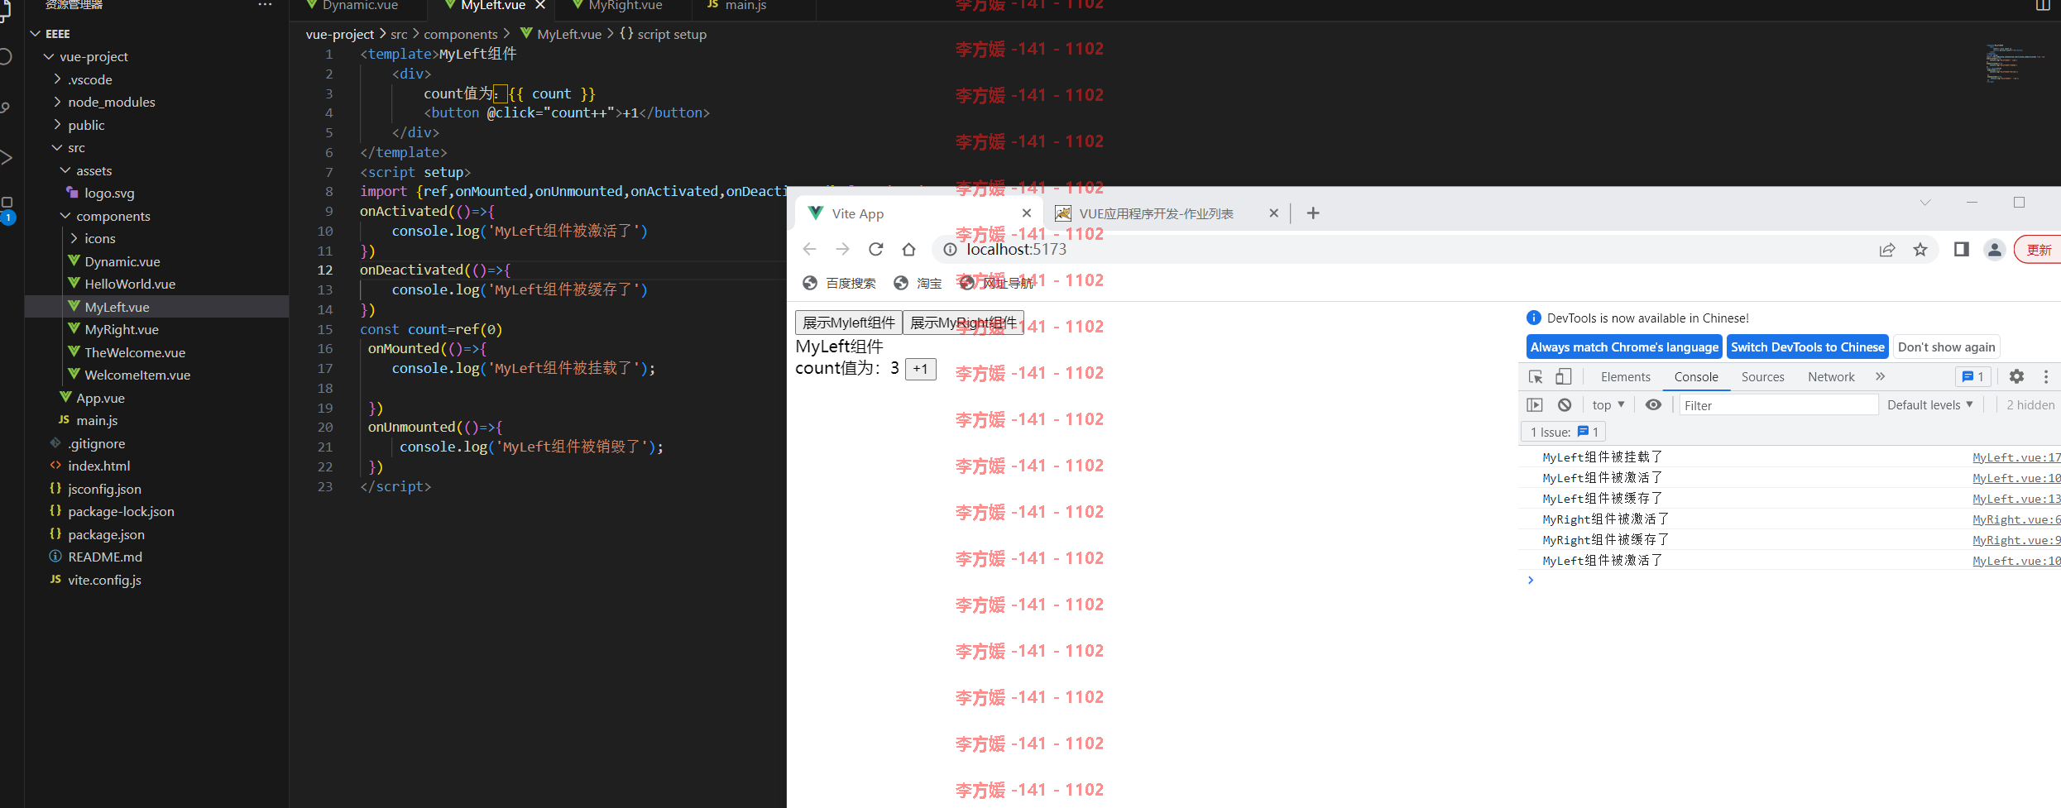Close the Vite App browser tab
2061x808 pixels.
point(1027,213)
